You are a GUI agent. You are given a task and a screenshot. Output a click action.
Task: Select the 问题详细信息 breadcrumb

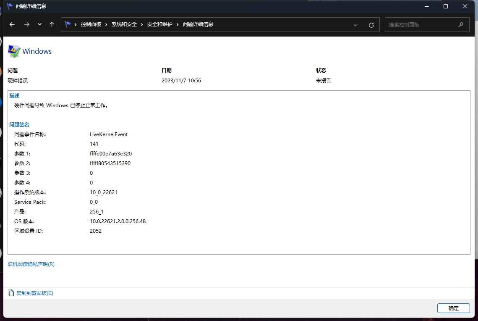coord(198,24)
